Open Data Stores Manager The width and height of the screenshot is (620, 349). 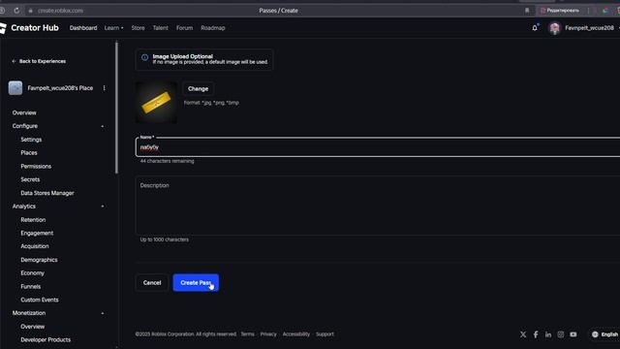[x=47, y=193]
